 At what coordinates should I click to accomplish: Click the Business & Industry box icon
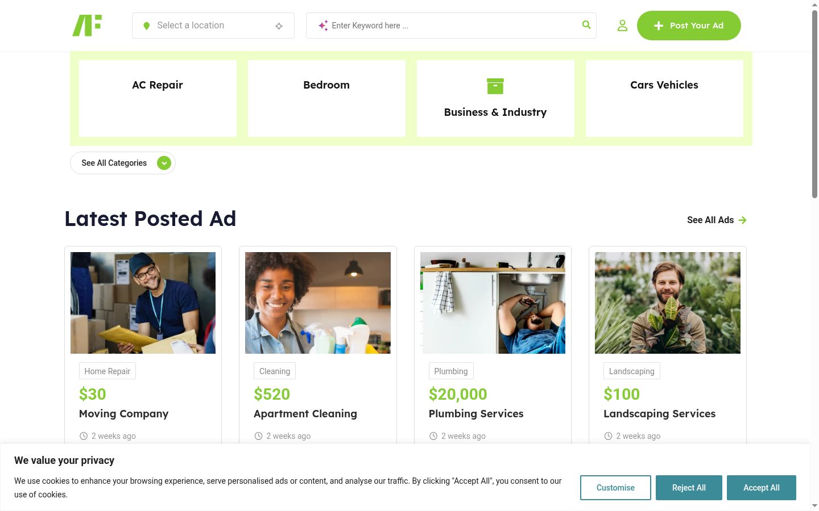click(x=495, y=86)
